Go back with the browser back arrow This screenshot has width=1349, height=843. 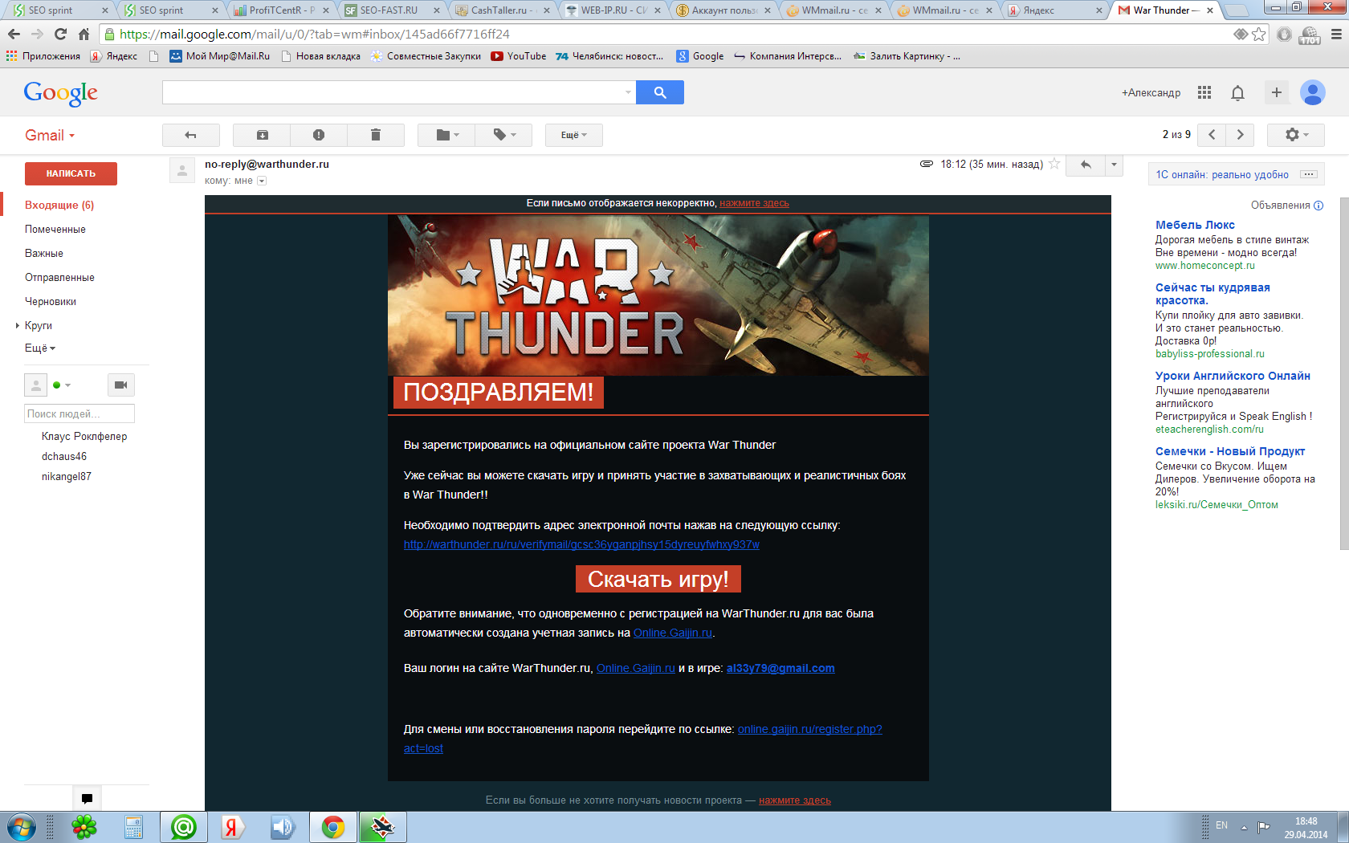coord(14,34)
